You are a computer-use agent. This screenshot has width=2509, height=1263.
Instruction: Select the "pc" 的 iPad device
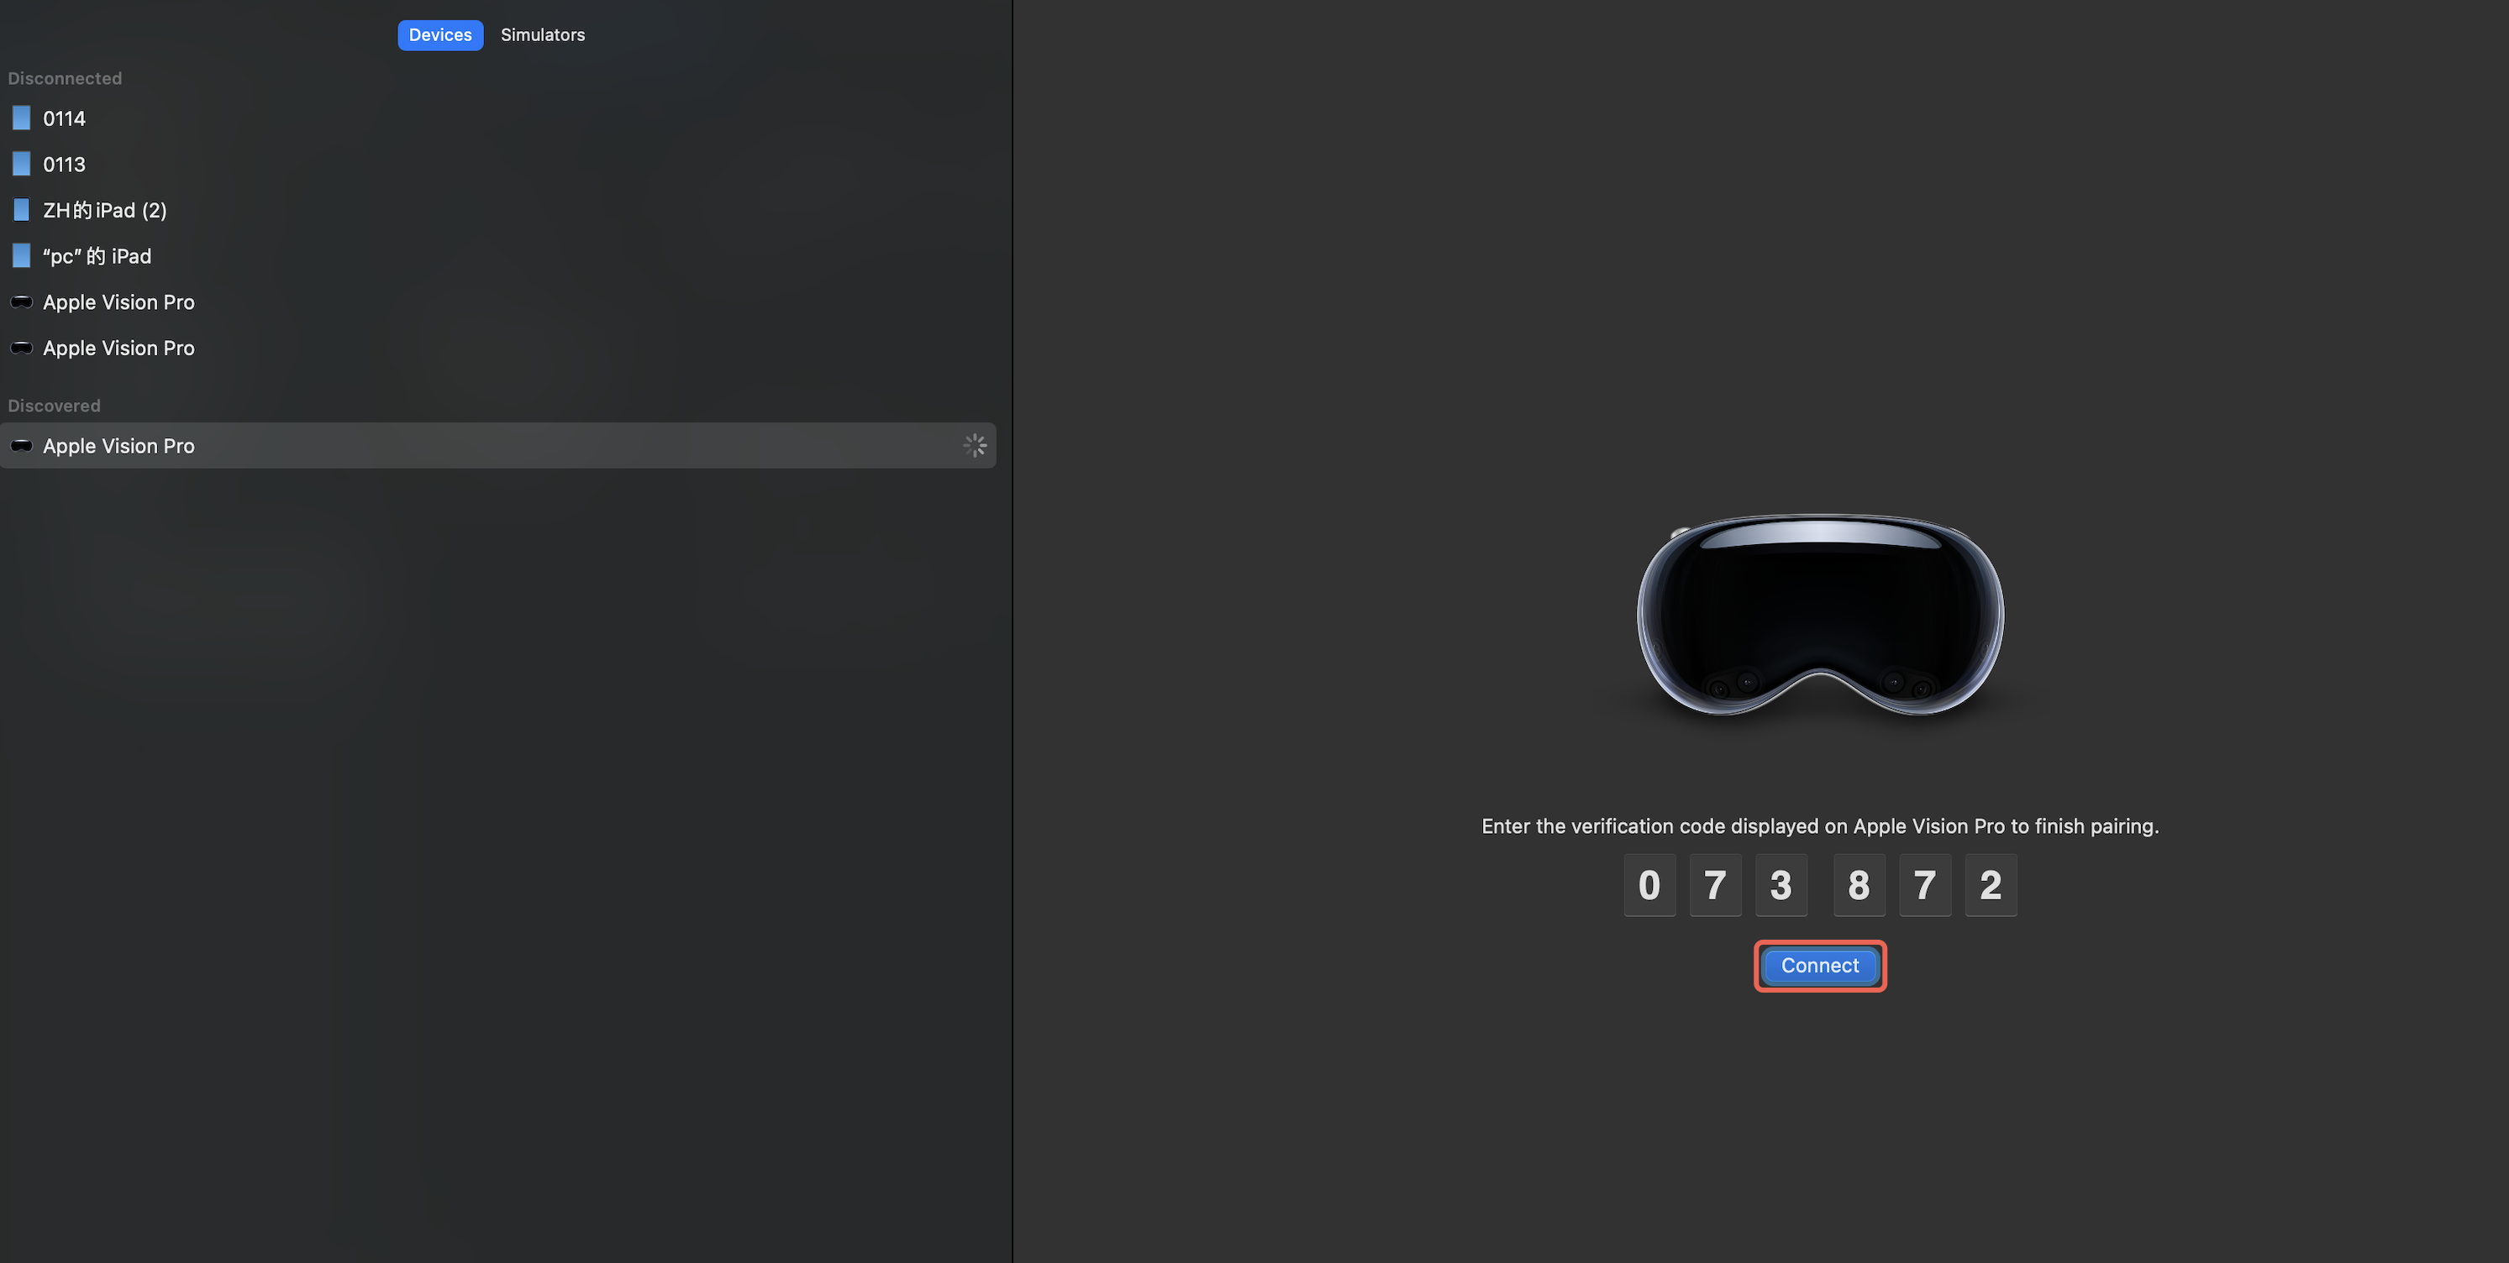click(497, 255)
